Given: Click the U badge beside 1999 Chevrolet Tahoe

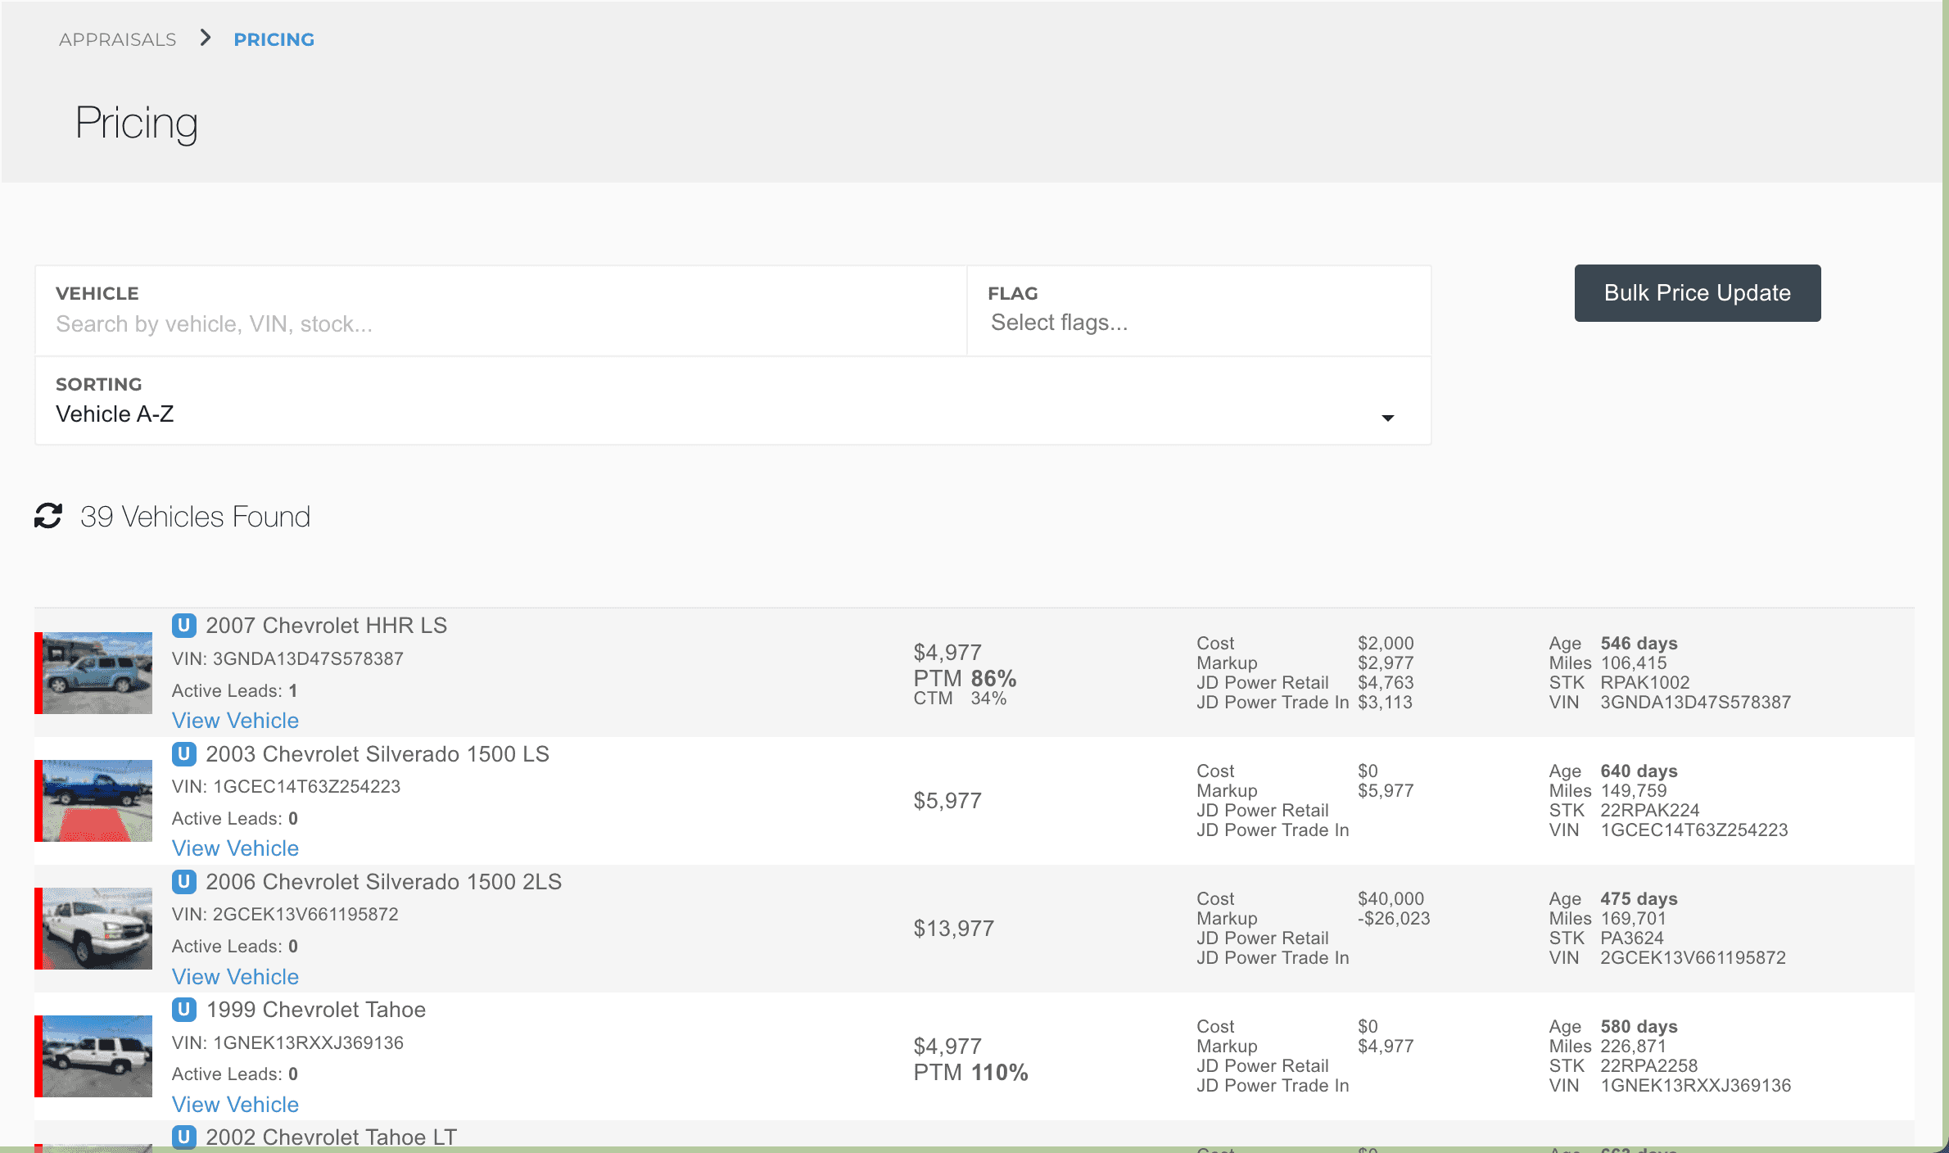Looking at the screenshot, I should [183, 1010].
